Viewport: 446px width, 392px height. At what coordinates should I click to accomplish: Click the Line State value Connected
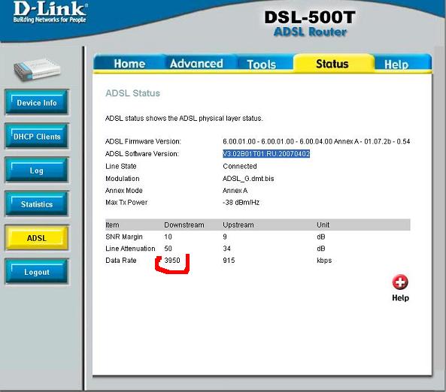point(240,166)
